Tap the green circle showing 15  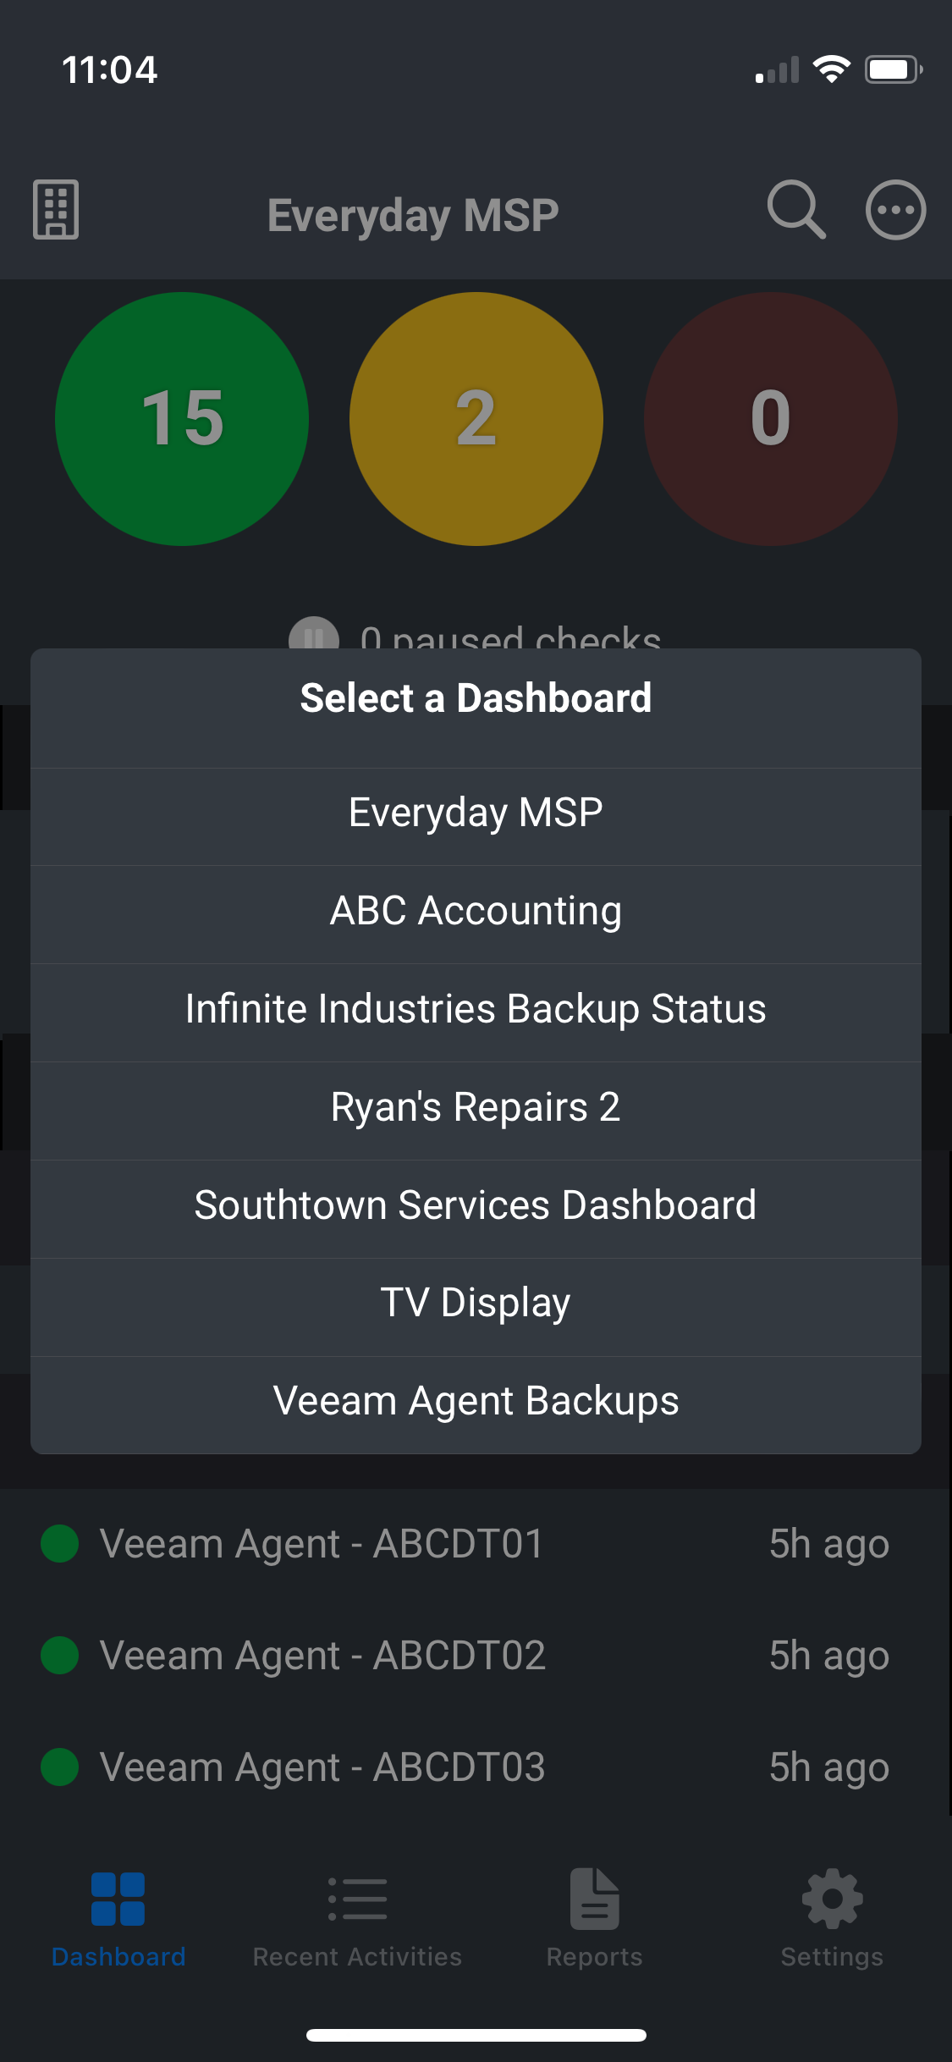tap(182, 419)
